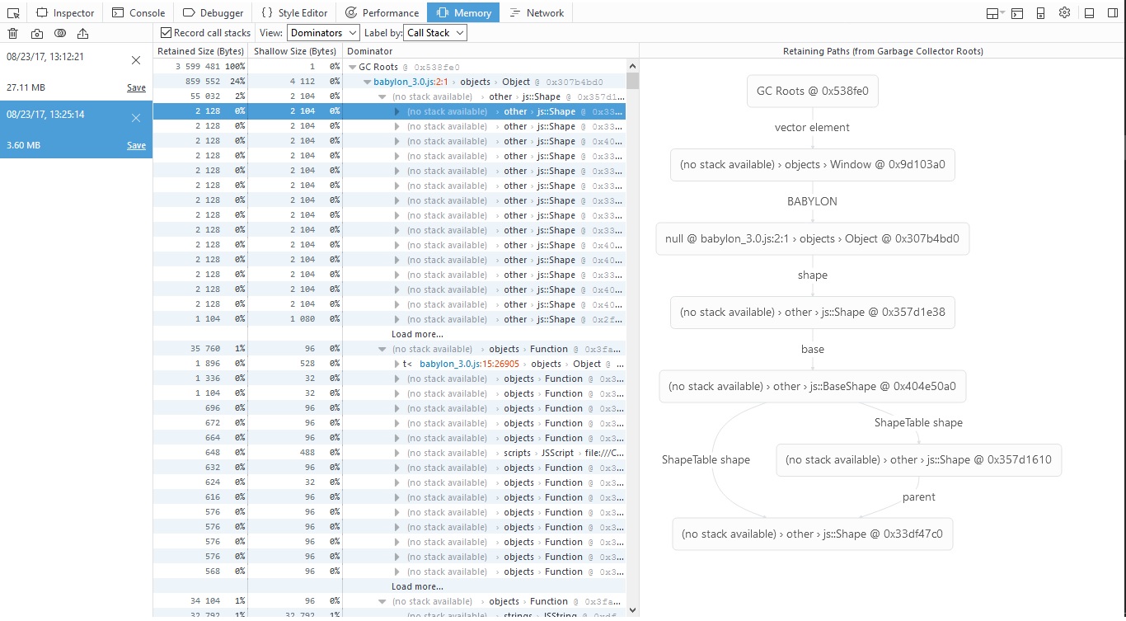Expand the t< babylon_3.0.js:15:26905 row
1126x621 pixels.
pyautogui.click(x=396, y=364)
